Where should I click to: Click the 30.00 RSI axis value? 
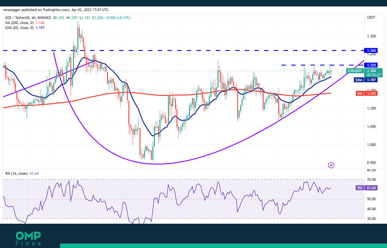371,219
